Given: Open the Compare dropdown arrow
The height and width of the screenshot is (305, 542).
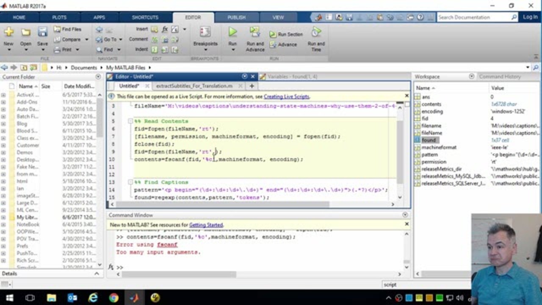Looking at the screenshot, I should click(86, 39).
